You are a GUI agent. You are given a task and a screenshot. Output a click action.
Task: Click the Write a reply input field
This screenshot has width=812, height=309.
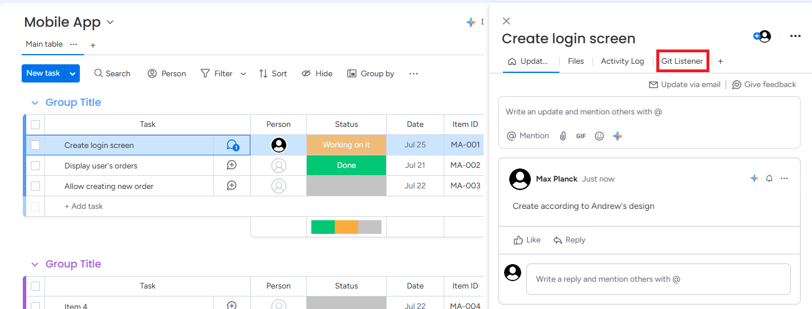(658, 279)
